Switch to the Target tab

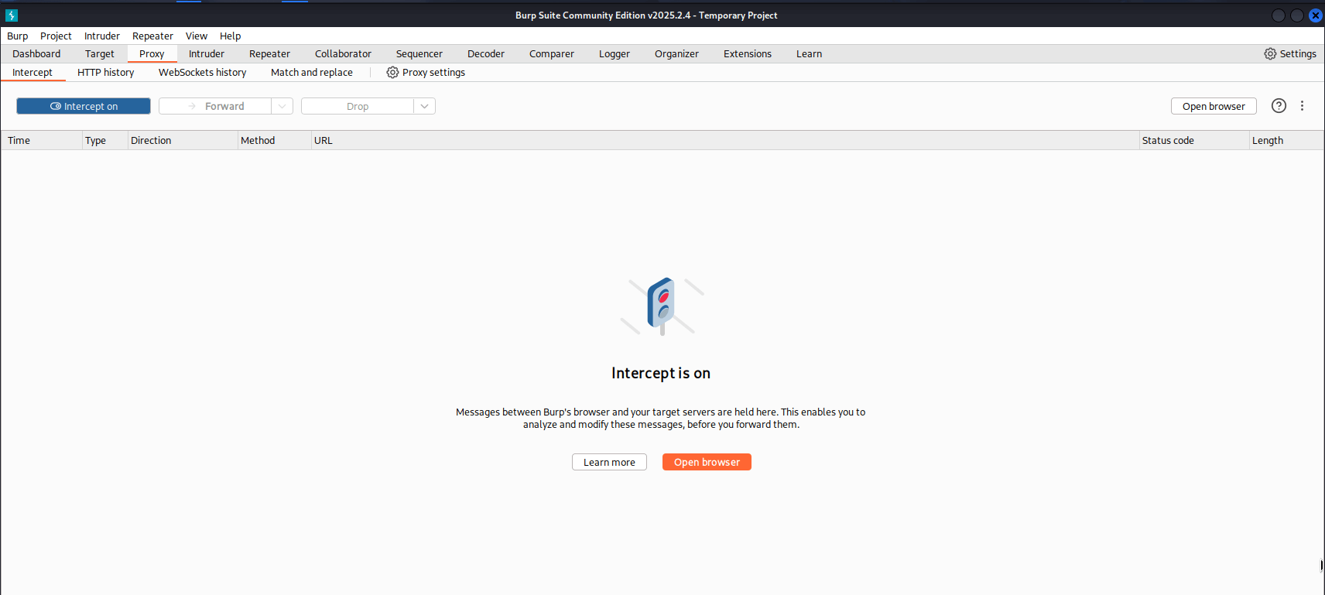click(x=100, y=54)
